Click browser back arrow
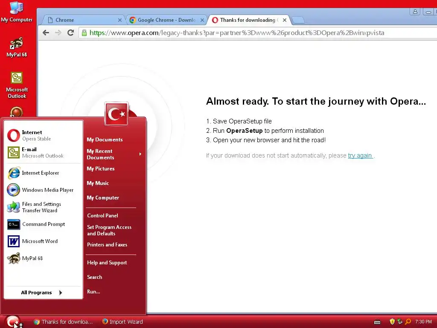Screen dimensions: 437x328 click(46, 32)
